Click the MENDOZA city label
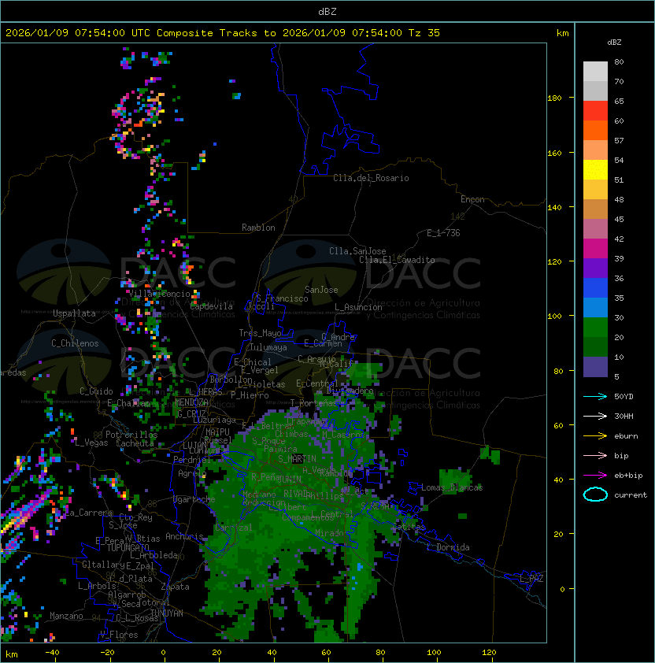Viewport: 655px width, 663px height. 191,402
